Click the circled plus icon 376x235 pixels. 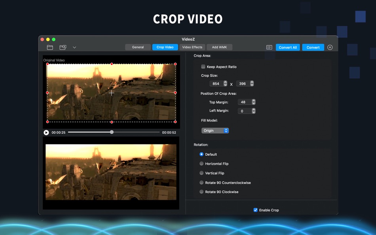point(330,47)
